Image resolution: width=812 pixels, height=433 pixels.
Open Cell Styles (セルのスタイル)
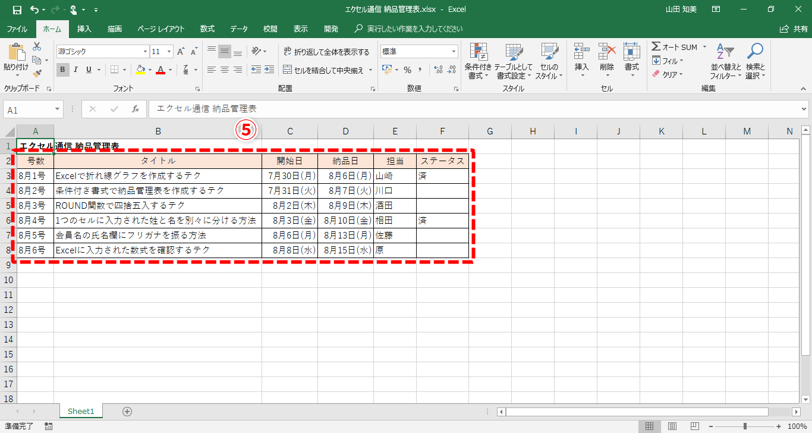[x=549, y=61]
